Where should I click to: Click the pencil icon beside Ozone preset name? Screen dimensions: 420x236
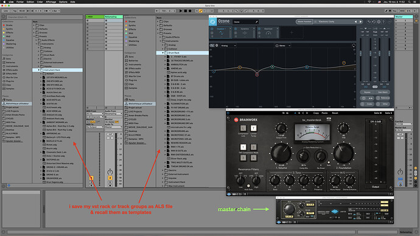tap(256, 22)
